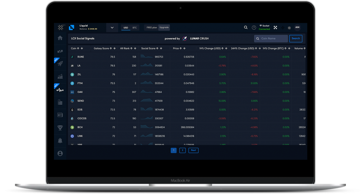The image size is (361, 194).
Task: Switch to the USD currency tab
Action: pos(126,28)
